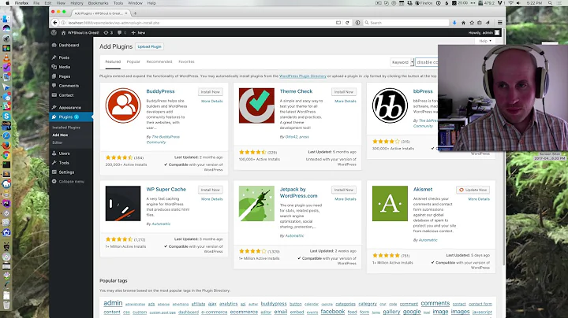Click the BuddyPress plugin icon
This screenshot has width=568, height=318.
coord(123,105)
